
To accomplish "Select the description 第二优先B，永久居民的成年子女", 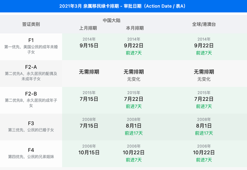I will click(x=31, y=103).
